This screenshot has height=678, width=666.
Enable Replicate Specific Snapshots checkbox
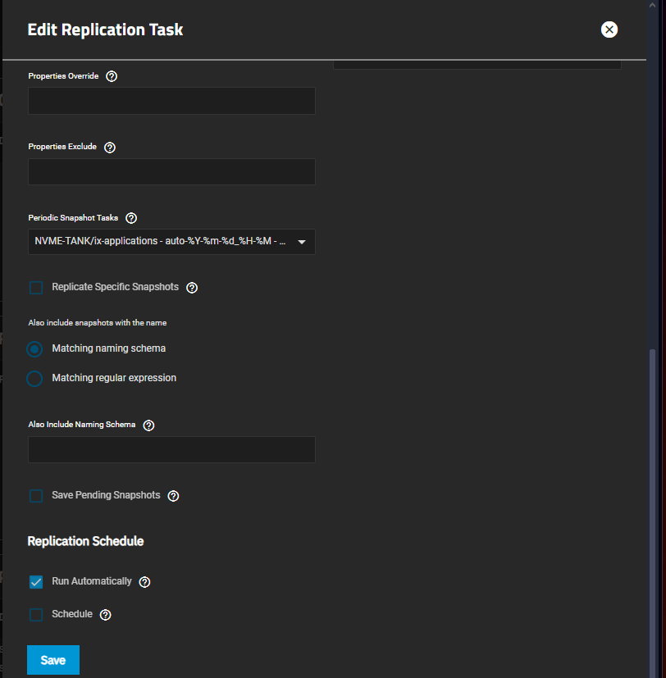[36, 288]
